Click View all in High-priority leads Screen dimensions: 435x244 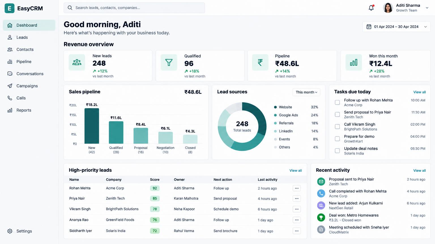[296, 171]
